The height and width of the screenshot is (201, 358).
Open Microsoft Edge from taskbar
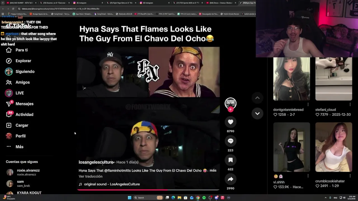point(173,198)
